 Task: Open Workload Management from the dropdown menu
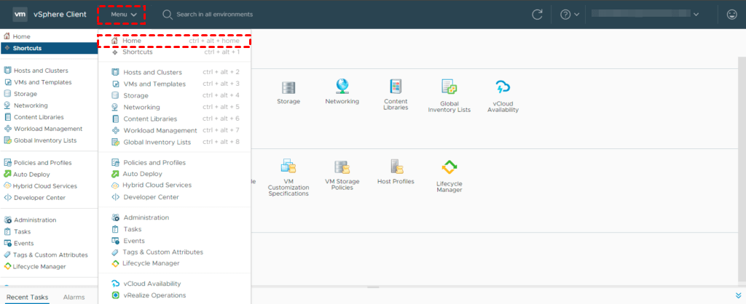pos(175,130)
